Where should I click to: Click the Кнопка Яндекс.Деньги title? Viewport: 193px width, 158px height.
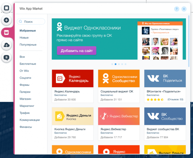tap(70, 129)
